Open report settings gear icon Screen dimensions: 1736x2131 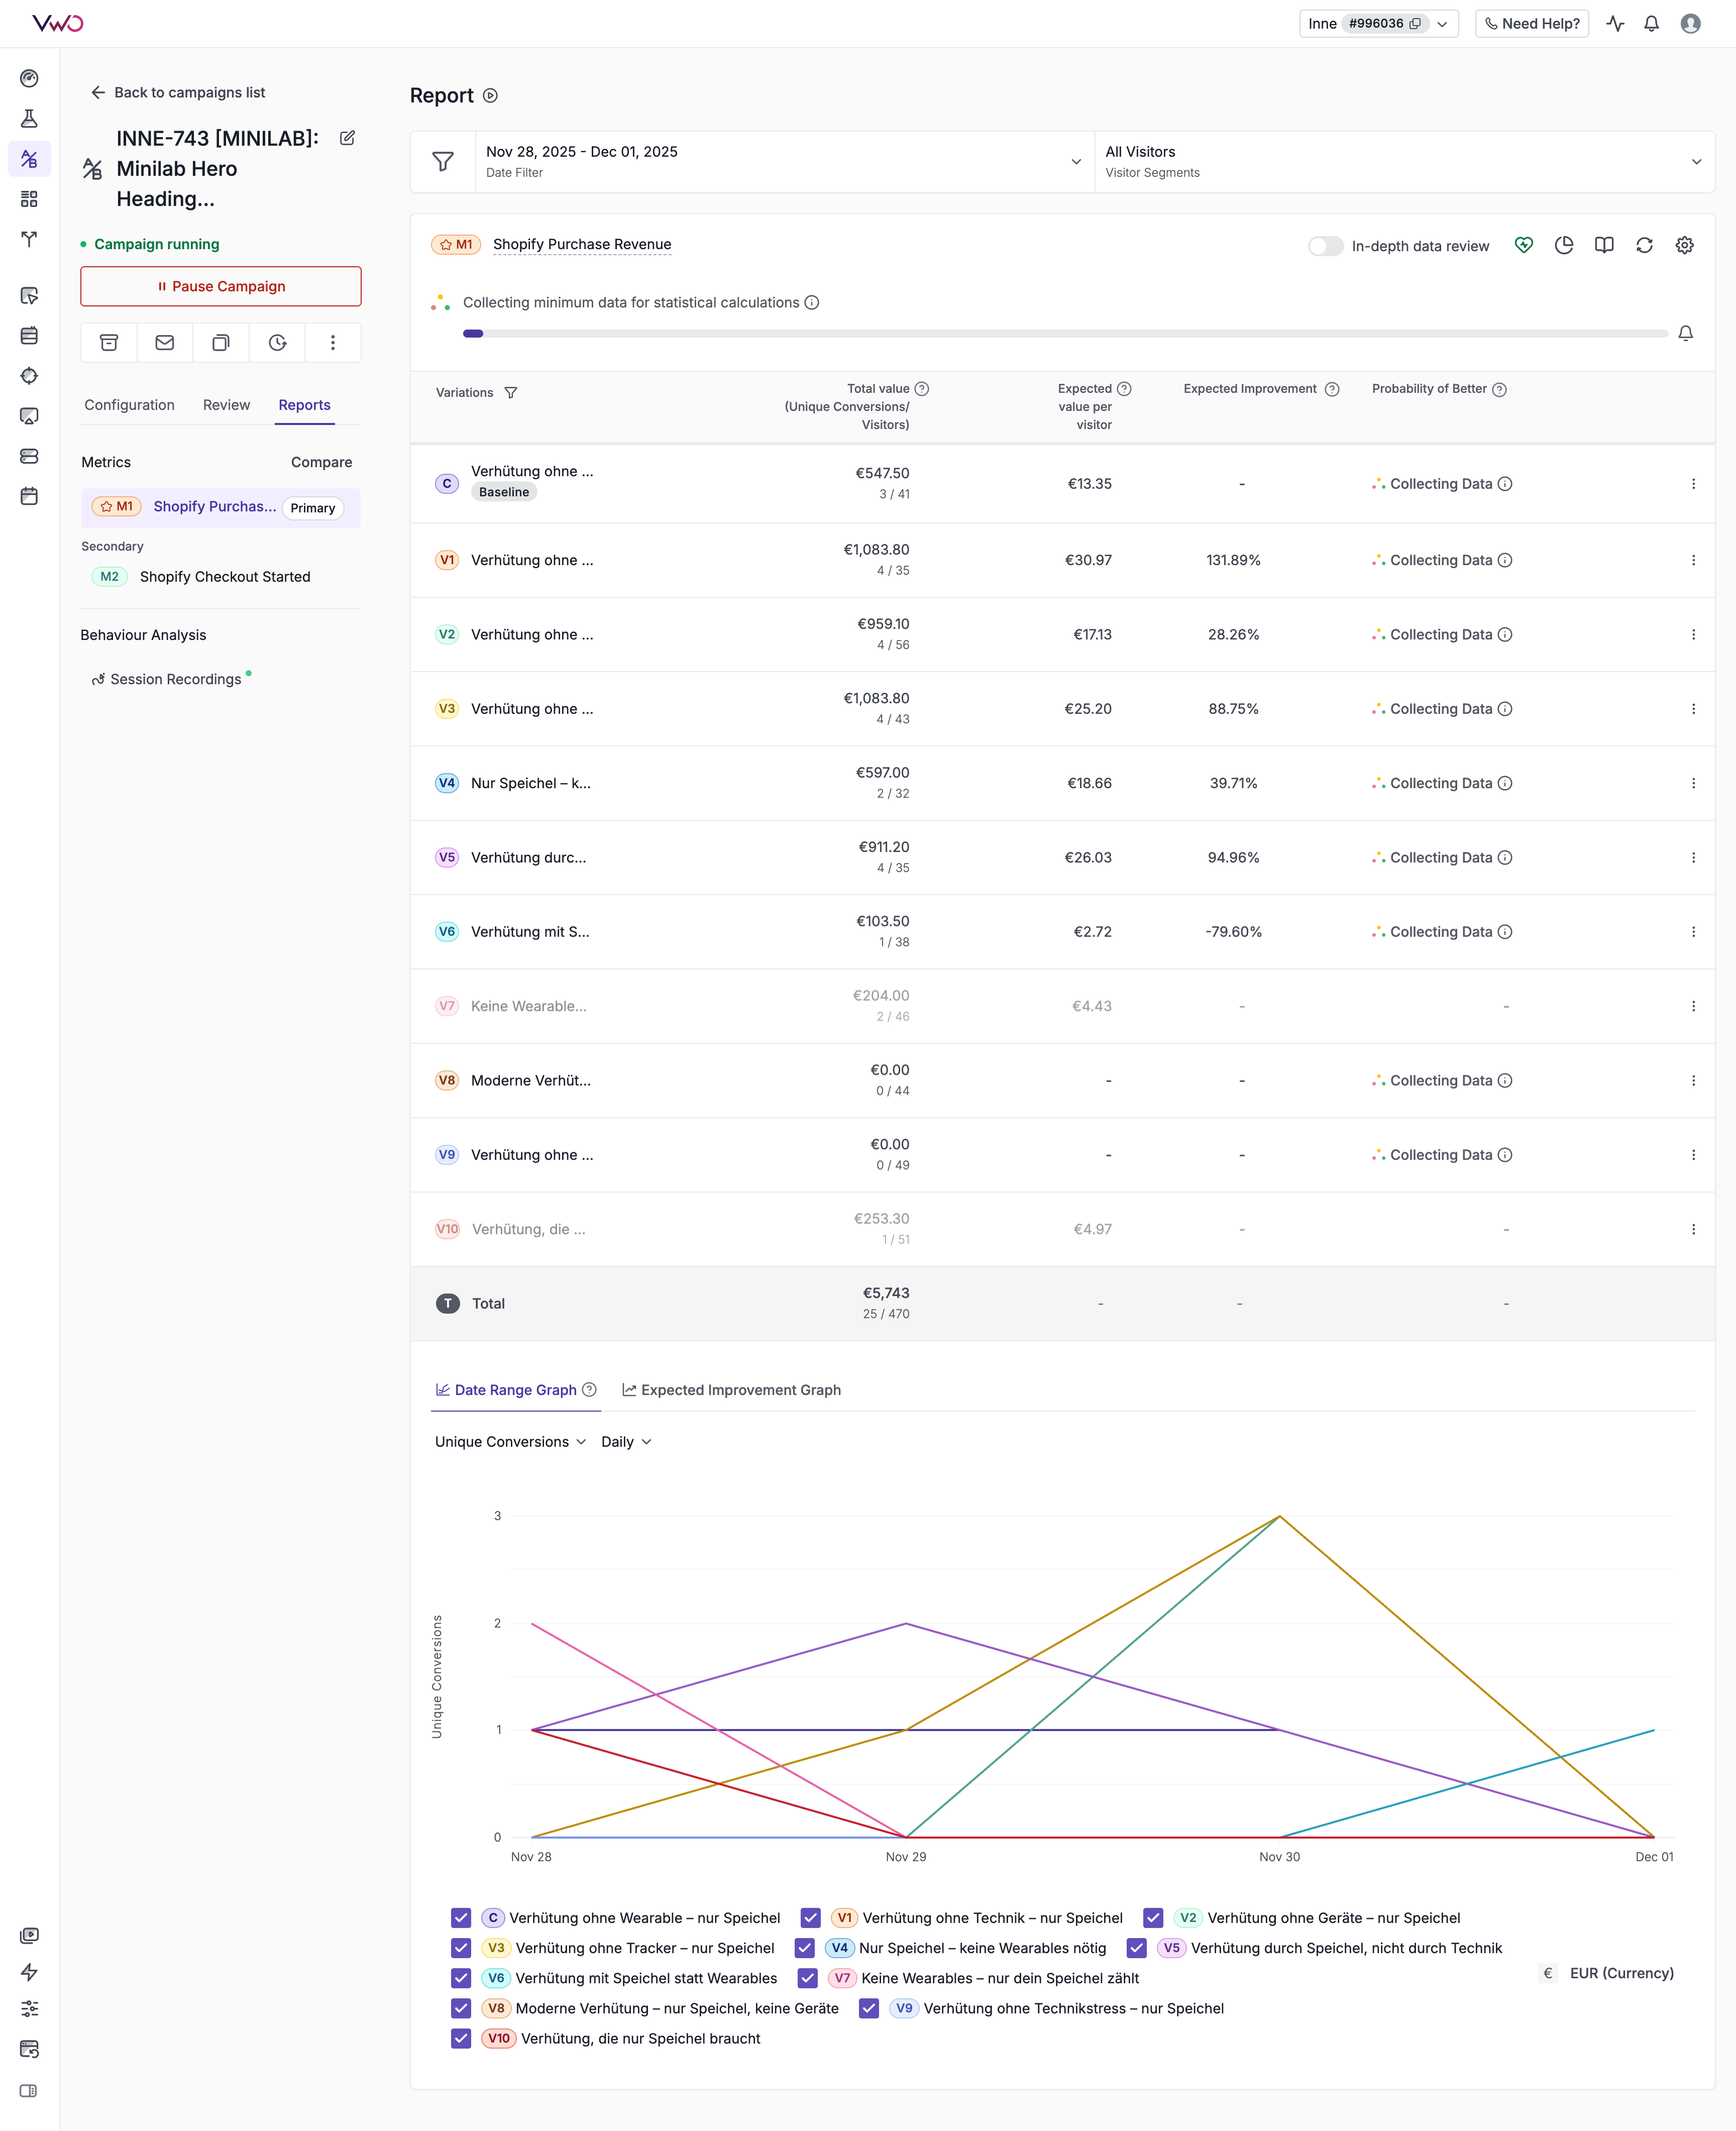click(1684, 245)
